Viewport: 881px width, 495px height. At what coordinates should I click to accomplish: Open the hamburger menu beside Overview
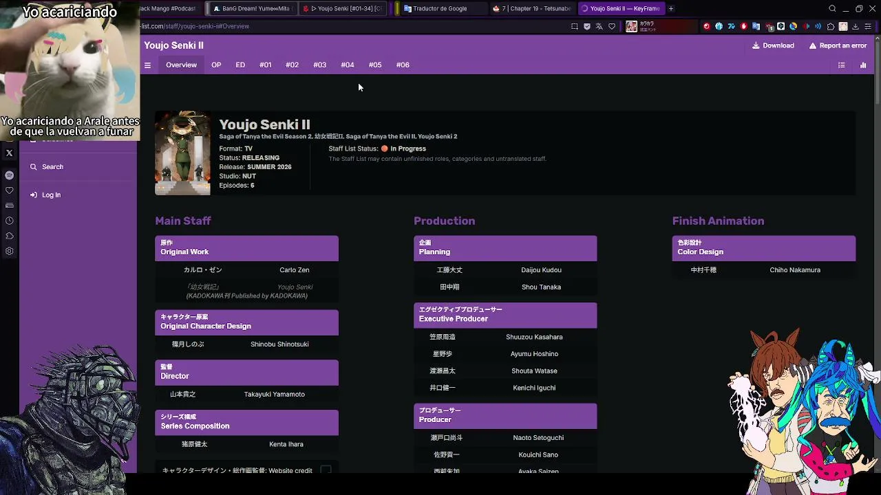coord(147,65)
